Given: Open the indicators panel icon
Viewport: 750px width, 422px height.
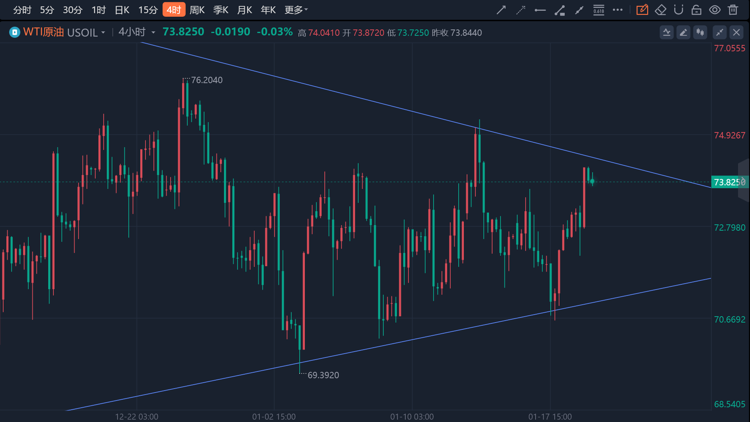Looking at the screenshot, I should coord(667,32).
